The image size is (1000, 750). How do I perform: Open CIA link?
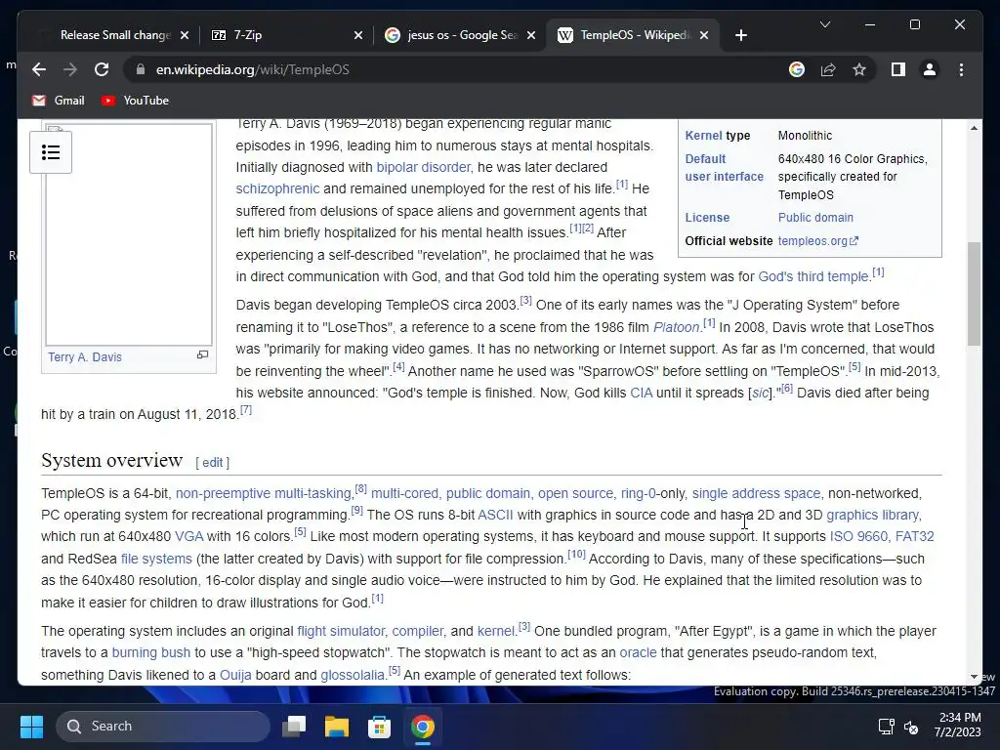(x=641, y=393)
